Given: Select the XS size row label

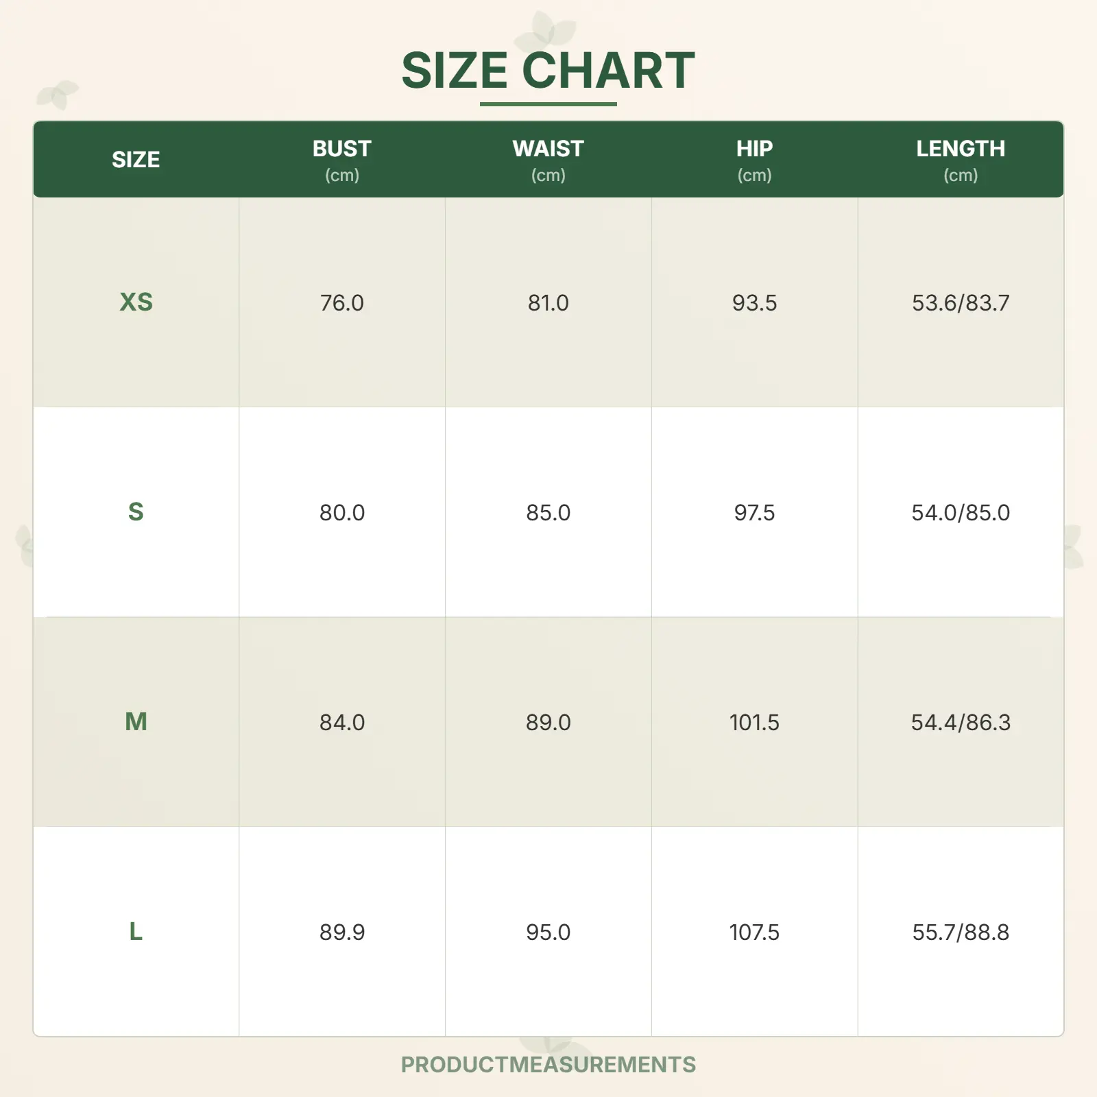Looking at the screenshot, I should coord(136,302).
